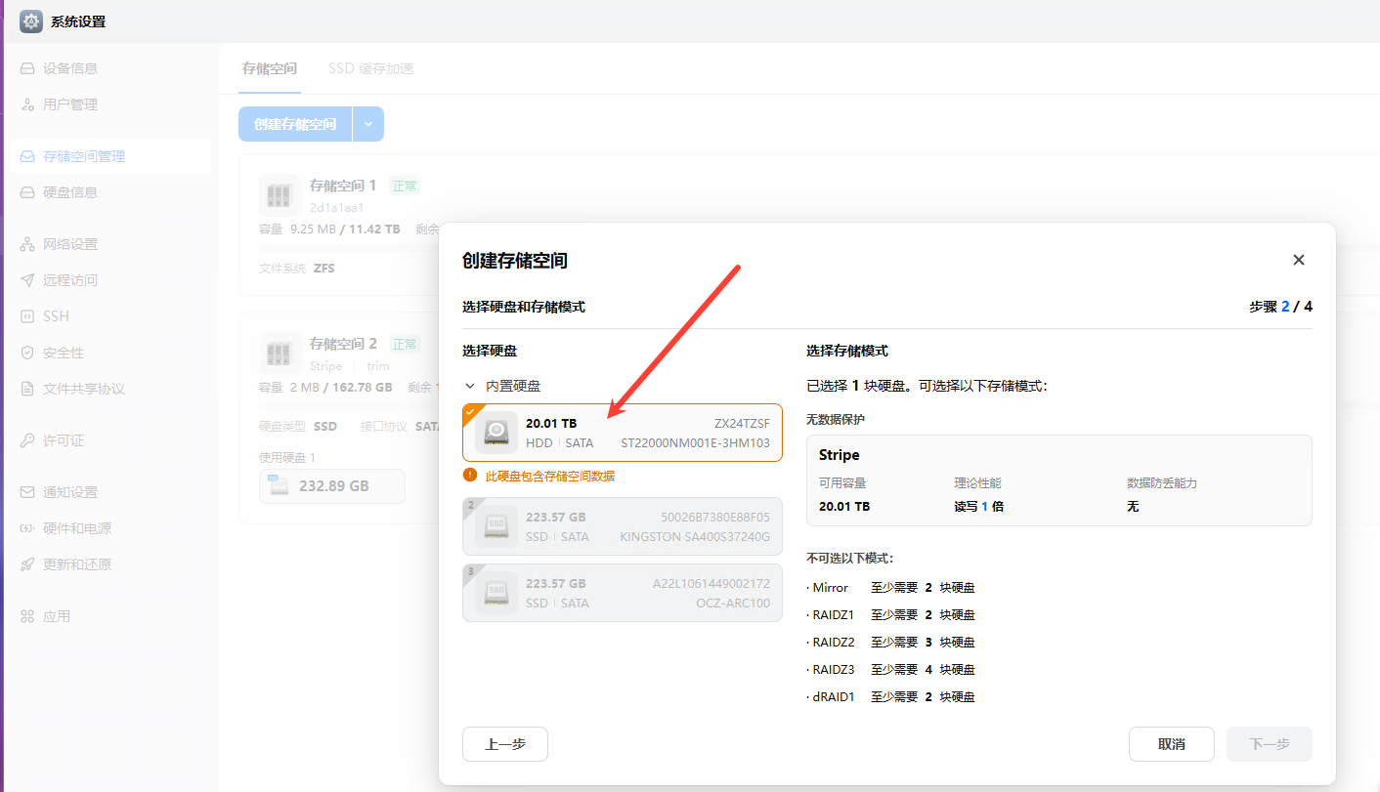1380x792 pixels.
Task: Click the 文件共享协议 document icon
Action: (27, 389)
